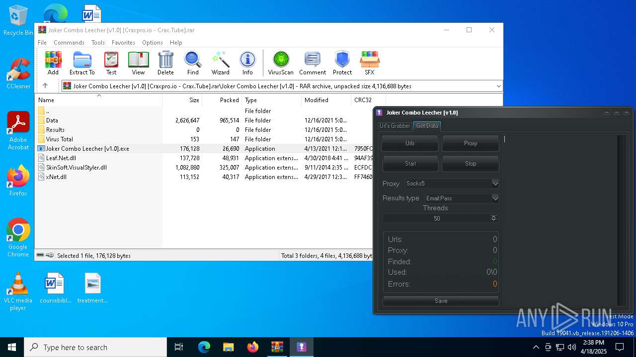636x357 pixels.
Task: Open the Comment tool
Action: pyautogui.click(x=313, y=63)
